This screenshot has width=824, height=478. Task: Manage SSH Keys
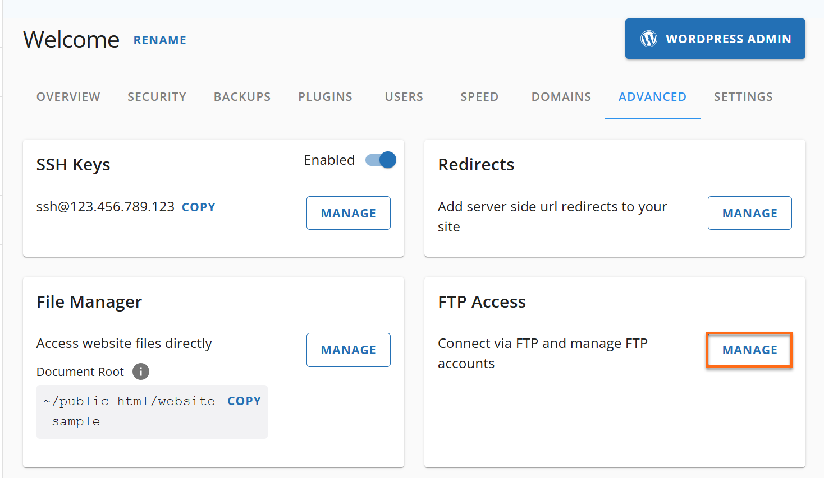tap(349, 213)
